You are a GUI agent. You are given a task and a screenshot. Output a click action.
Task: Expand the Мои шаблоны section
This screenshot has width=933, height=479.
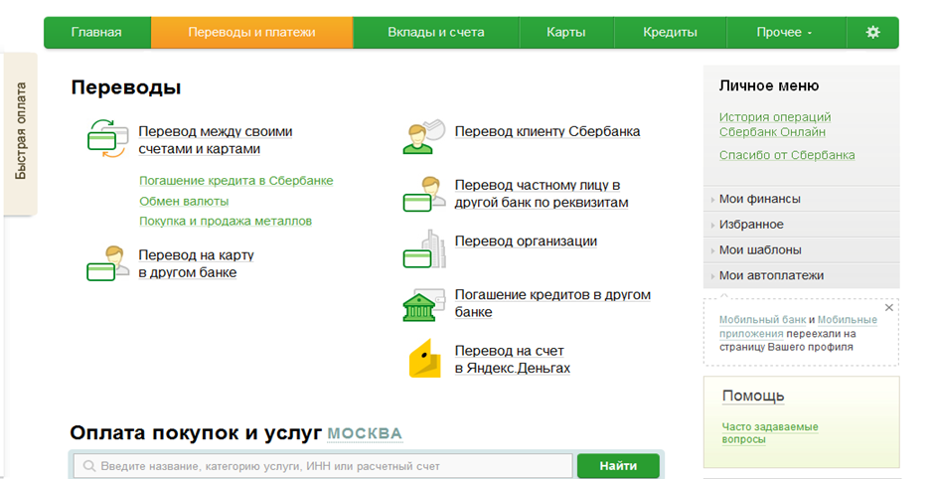coord(760,250)
